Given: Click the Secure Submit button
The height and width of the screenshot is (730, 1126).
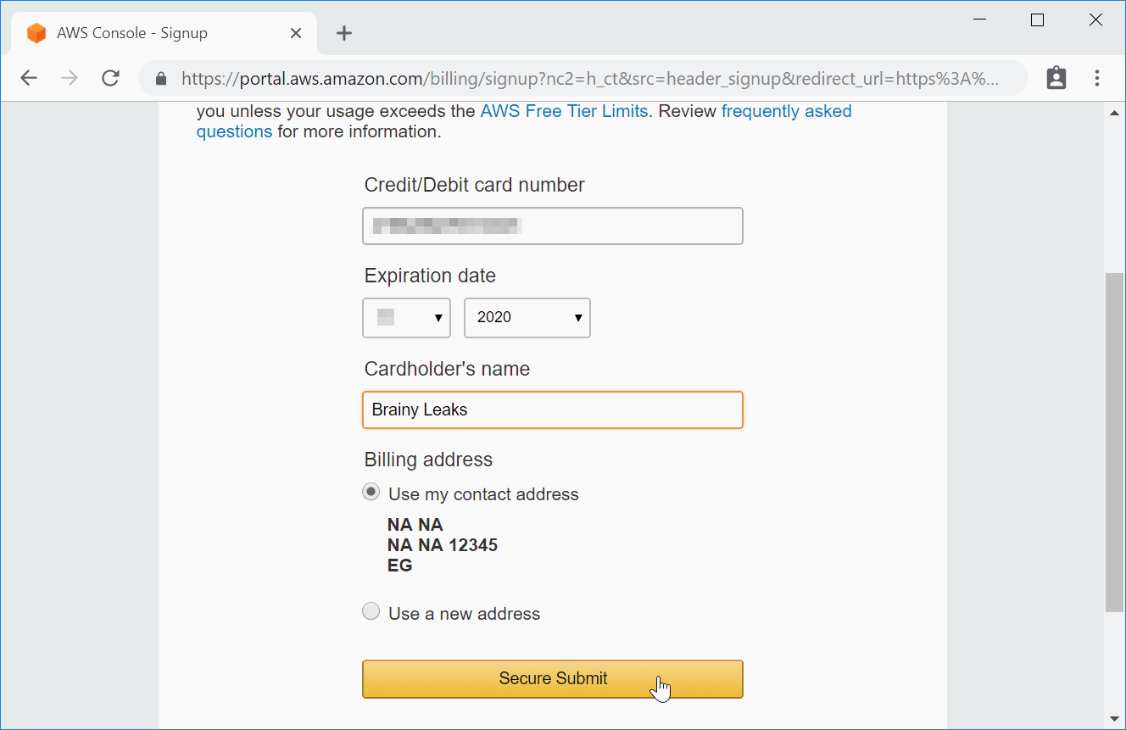Looking at the screenshot, I should (x=552, y=679).
